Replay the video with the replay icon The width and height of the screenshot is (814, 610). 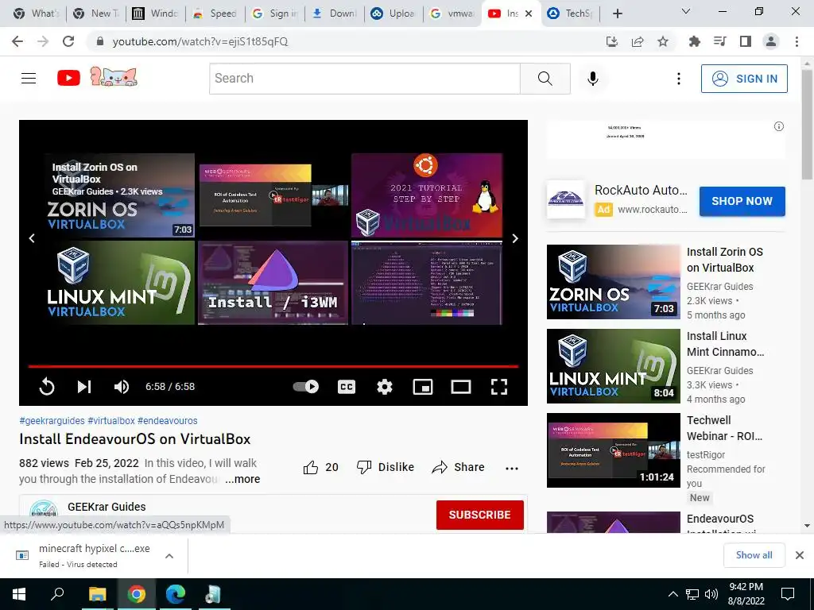(47, 387)
